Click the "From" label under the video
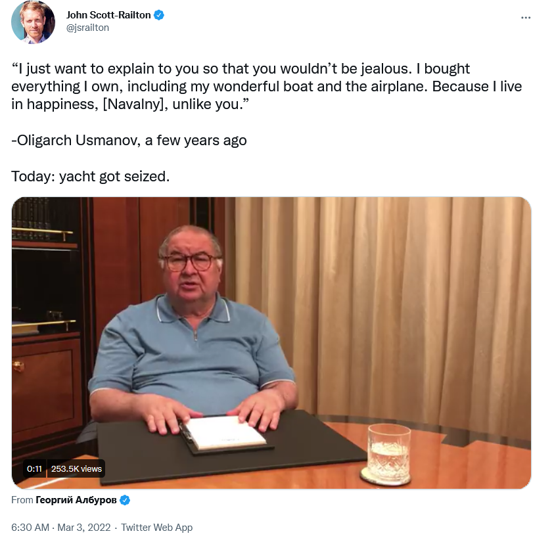 22,500
